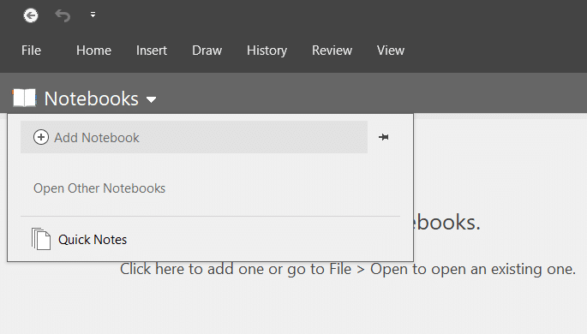This screenshot has height=334, width=587.
Task: Open the File menu
Action: [x=31, y=51]
